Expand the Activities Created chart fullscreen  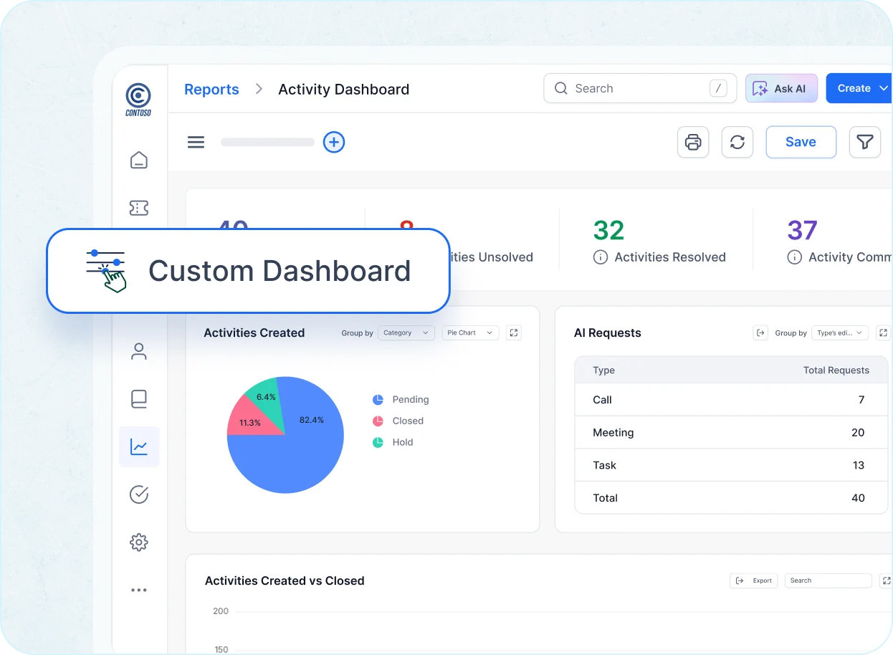(x=514, y=333)
